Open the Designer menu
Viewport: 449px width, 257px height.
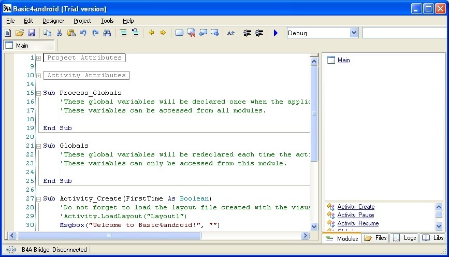tap(53, 21)
